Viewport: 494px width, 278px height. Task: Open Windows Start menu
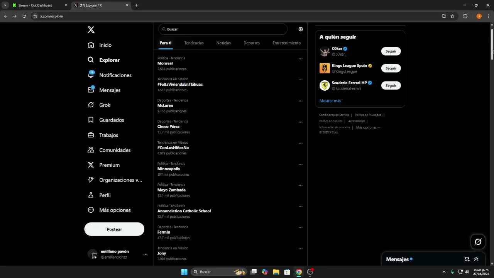(x=184, y=272)
